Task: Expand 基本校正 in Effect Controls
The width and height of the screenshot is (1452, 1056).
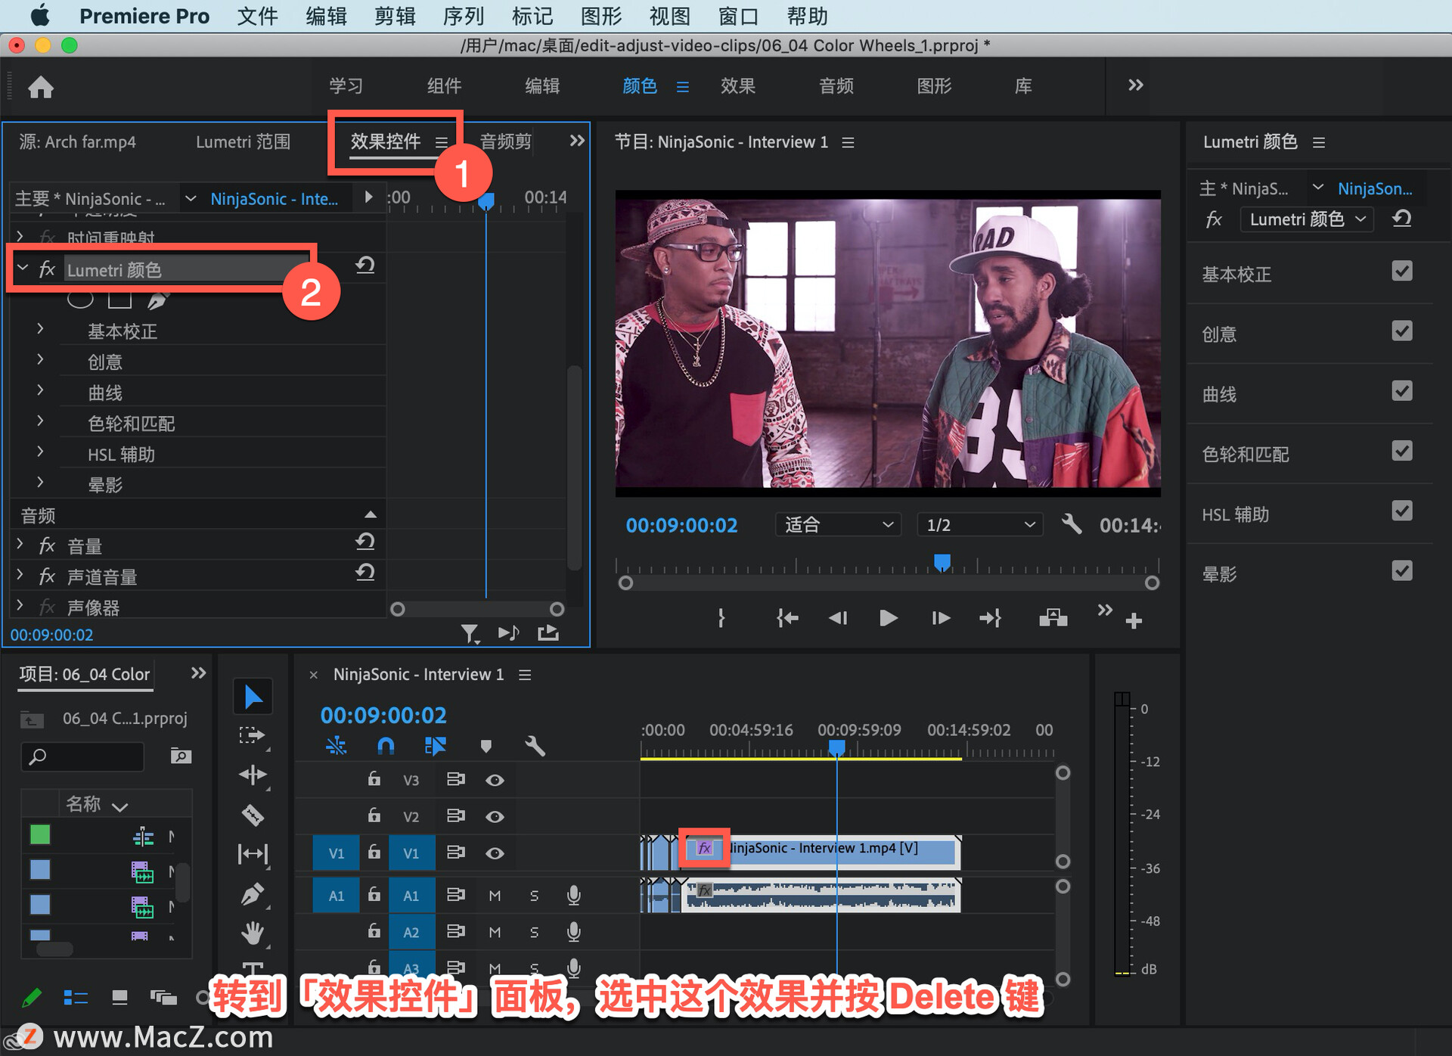Action: coord(40,329)
